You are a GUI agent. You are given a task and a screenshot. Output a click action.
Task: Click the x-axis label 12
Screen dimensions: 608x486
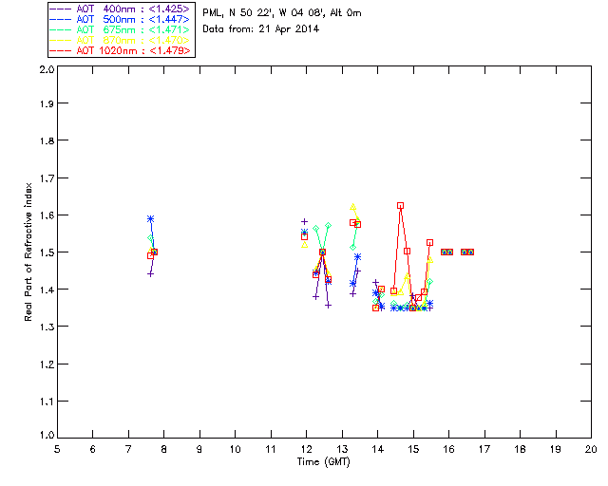(306, 449)
